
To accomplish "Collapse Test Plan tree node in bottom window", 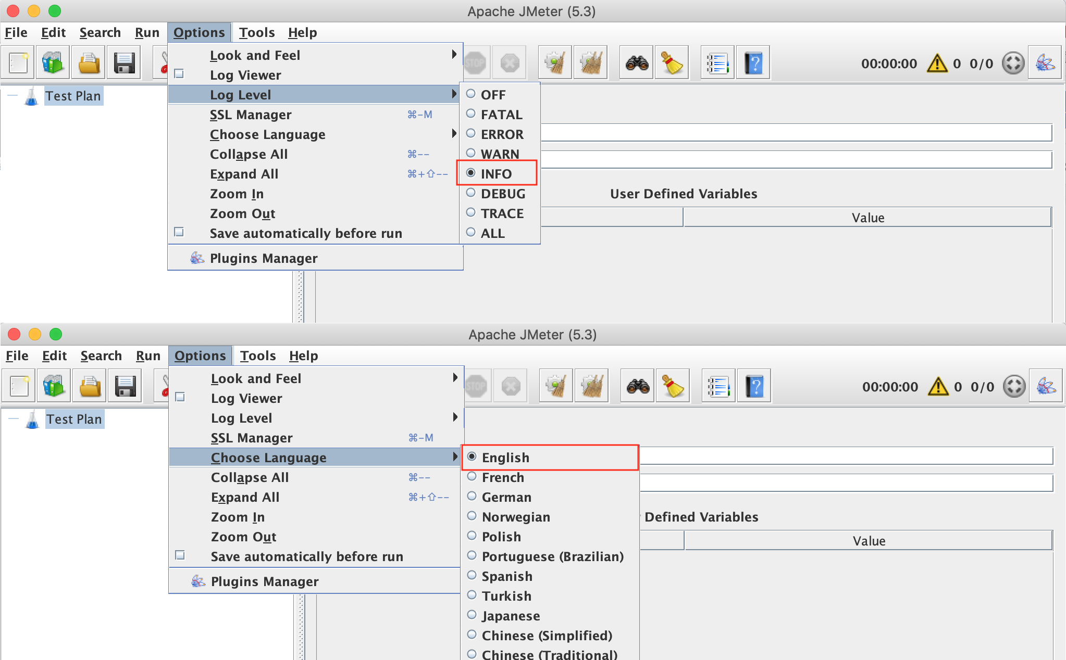I will (14, 419).
